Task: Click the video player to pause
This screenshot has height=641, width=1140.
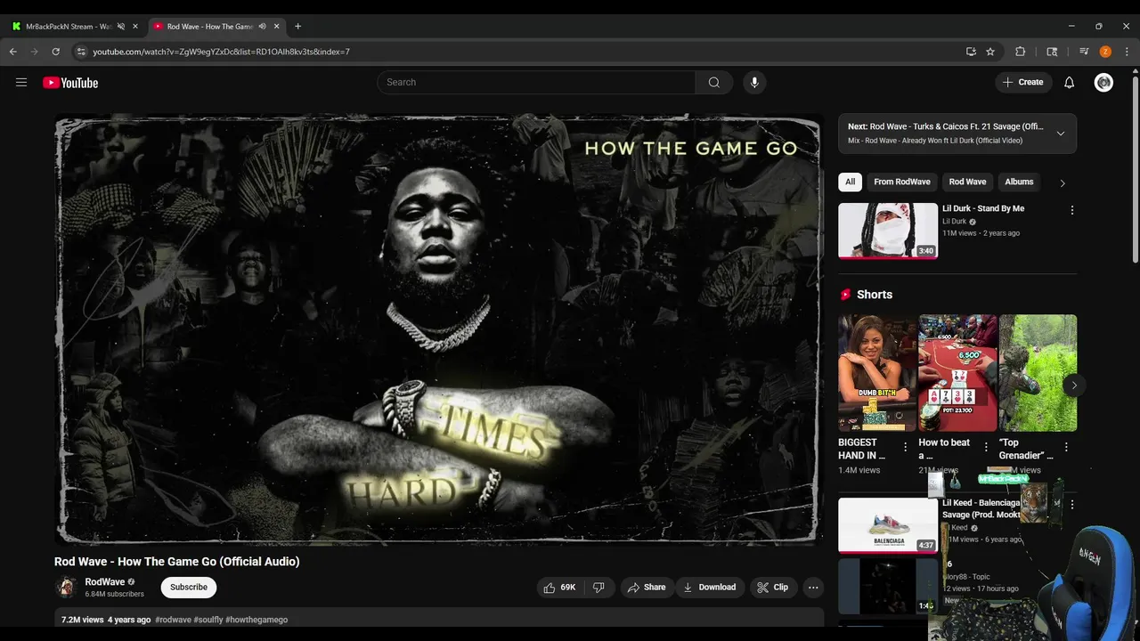Action: pyautogui.click(x=437, y=329)
